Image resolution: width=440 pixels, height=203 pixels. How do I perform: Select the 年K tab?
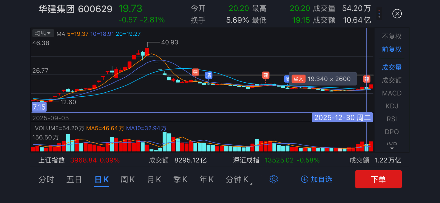click(x=207, y=180)
